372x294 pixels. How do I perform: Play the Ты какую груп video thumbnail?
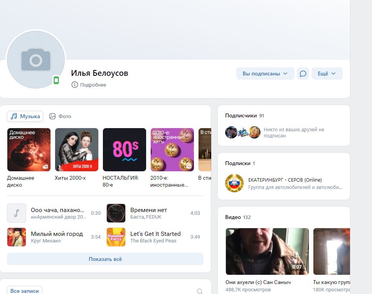[332, 251]
